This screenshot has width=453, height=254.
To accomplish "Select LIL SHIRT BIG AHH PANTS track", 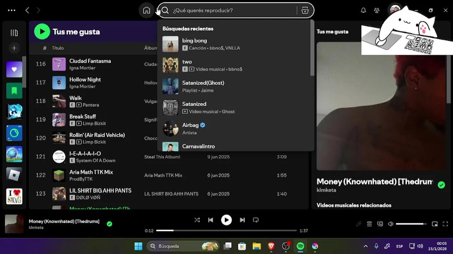I will tap(100, 190).
